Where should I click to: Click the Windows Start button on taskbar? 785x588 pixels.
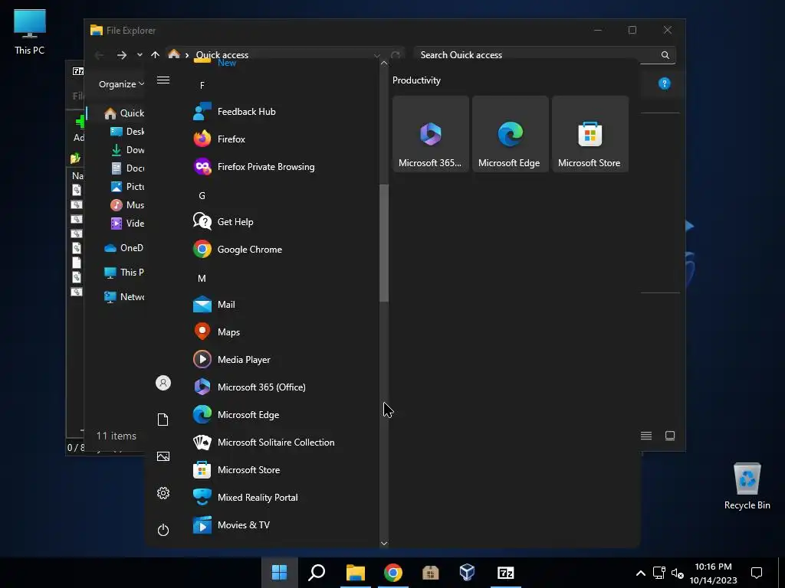pyautogui.click(x=279, y=573)
